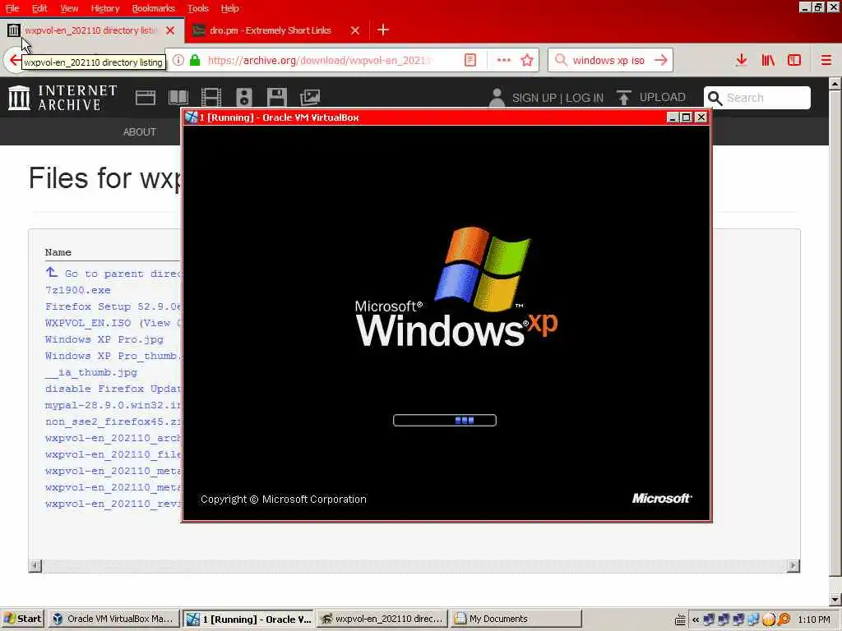
Task: Open the Video film icon in Archive nav
Action: tap(211, 98)
